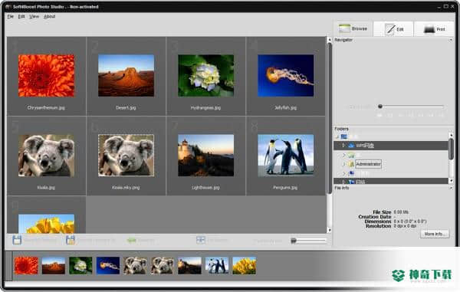Screen dimensions: 460x292
Task: Open the File menu
Action: 10,16
